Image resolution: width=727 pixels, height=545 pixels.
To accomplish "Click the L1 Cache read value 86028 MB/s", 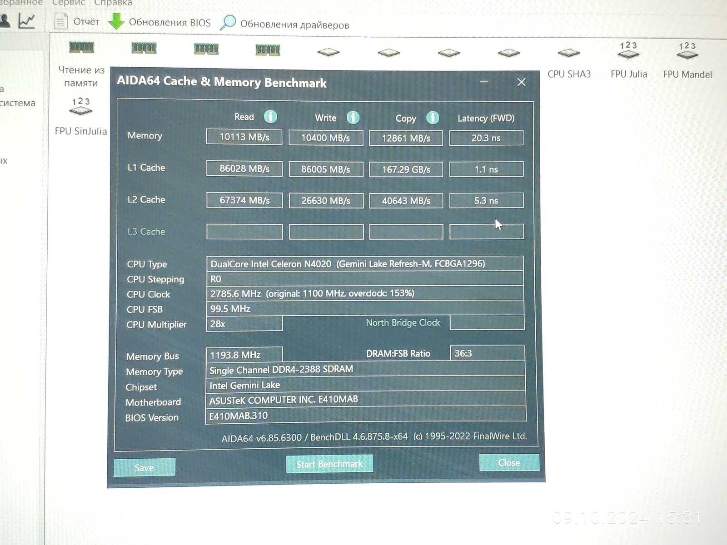I will pos(244,168).
